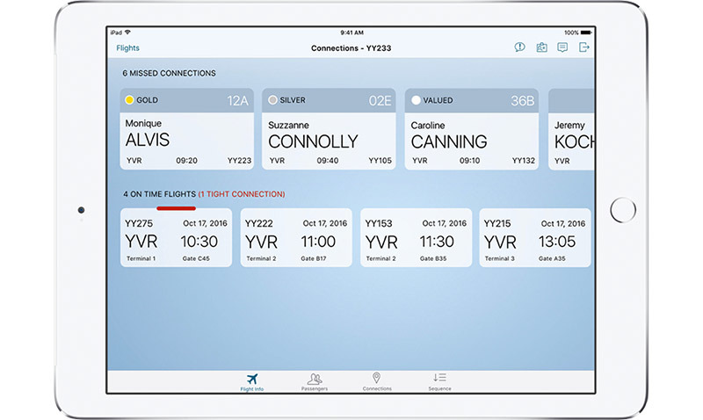Screen dimensions: 703x420
Task: Click the 9:41 AM clock in the status bar
Action: coord(352,33)
